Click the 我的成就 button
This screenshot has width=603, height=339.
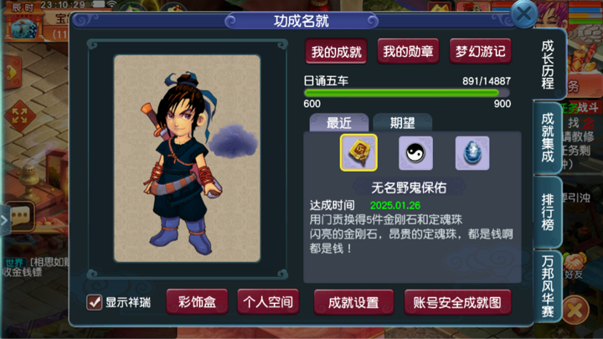point(336,51)
